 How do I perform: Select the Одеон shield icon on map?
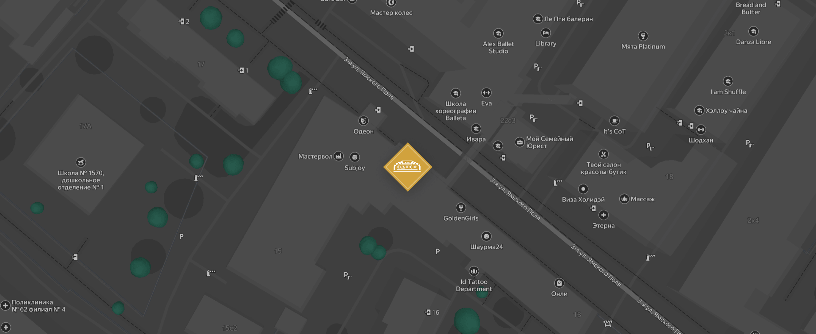coord(363,121)
